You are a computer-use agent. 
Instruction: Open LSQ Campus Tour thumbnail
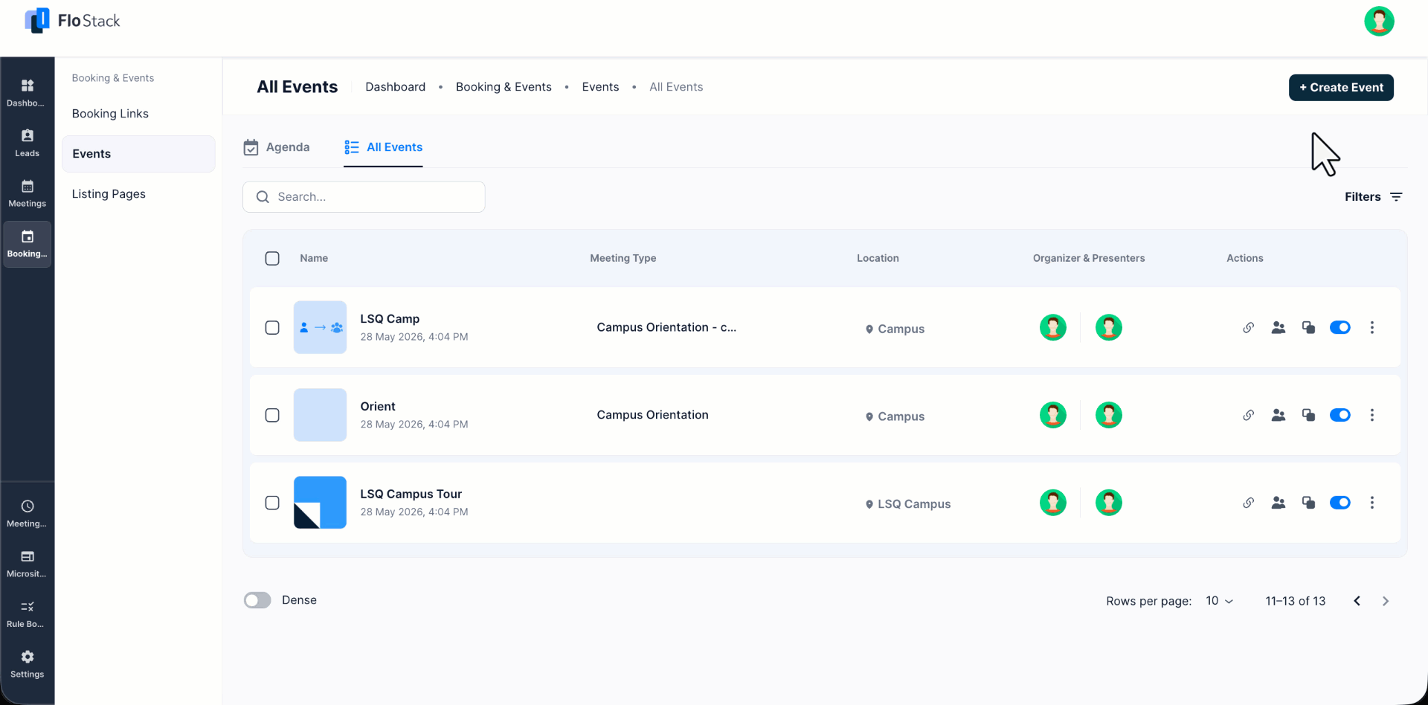coord(320,503)
